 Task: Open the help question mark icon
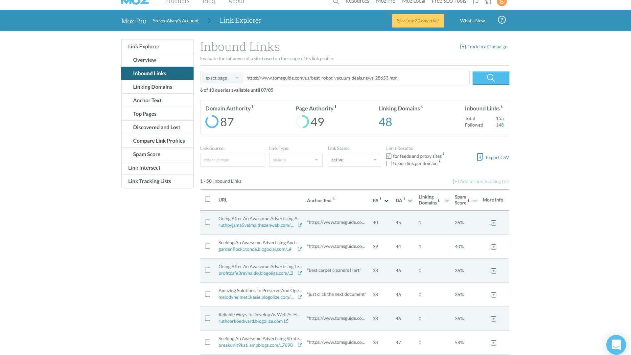pos(502,20)
